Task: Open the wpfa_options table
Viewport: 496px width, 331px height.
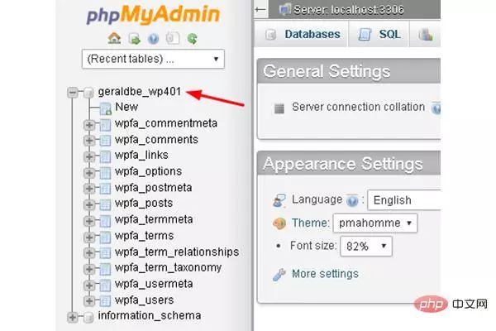Action: click(x=148, y=171)
